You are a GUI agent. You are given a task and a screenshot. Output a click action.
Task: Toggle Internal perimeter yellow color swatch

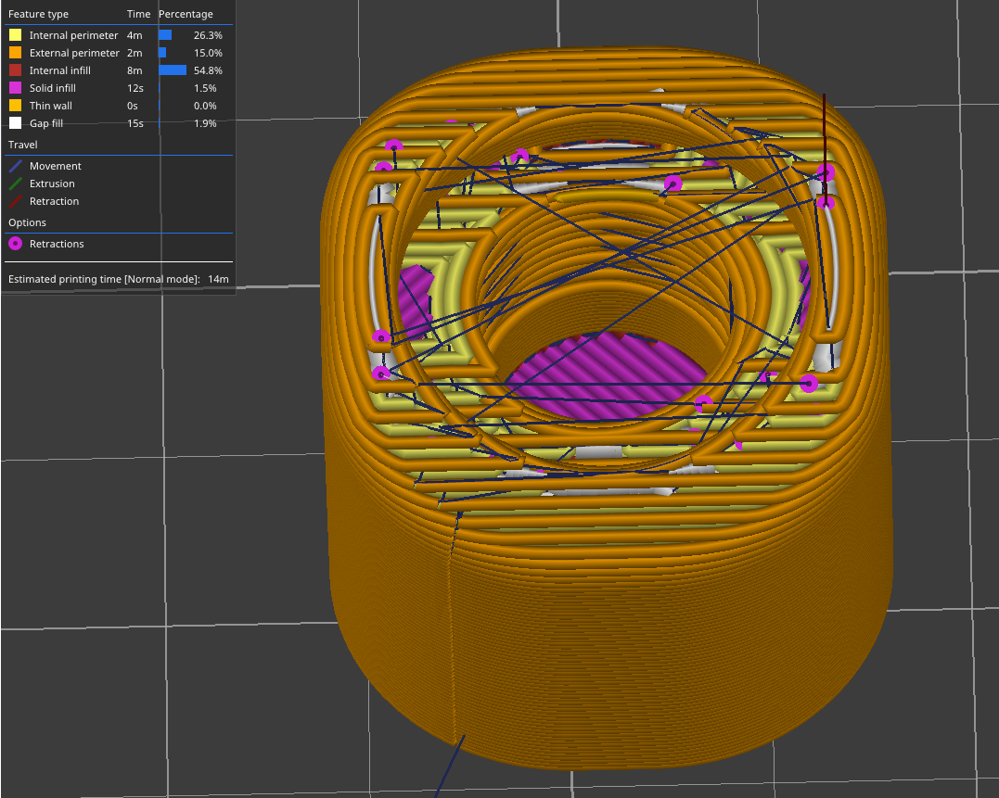coord(15,35)
